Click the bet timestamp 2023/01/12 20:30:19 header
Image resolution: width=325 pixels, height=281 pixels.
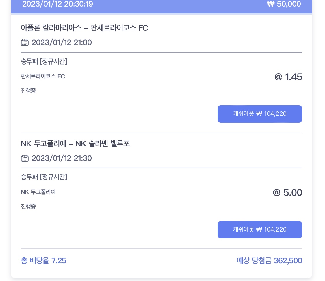tap(57, 4)
